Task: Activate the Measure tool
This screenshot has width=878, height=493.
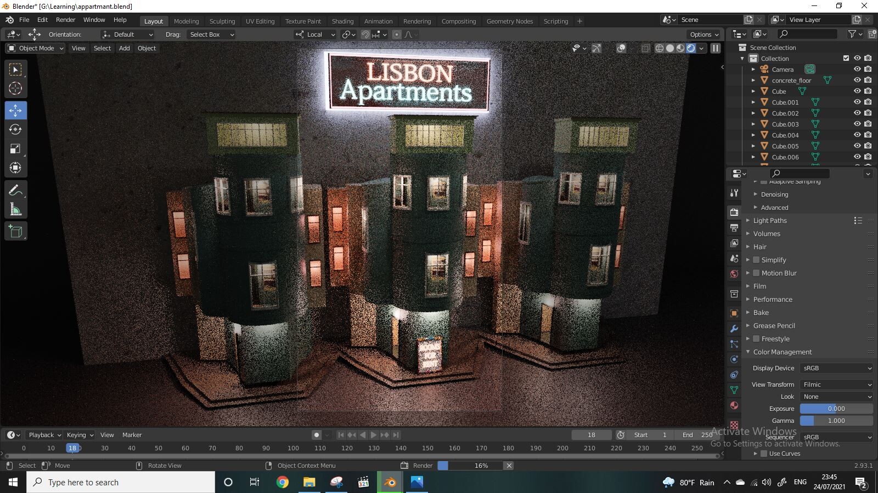Action: pos(15,209)
